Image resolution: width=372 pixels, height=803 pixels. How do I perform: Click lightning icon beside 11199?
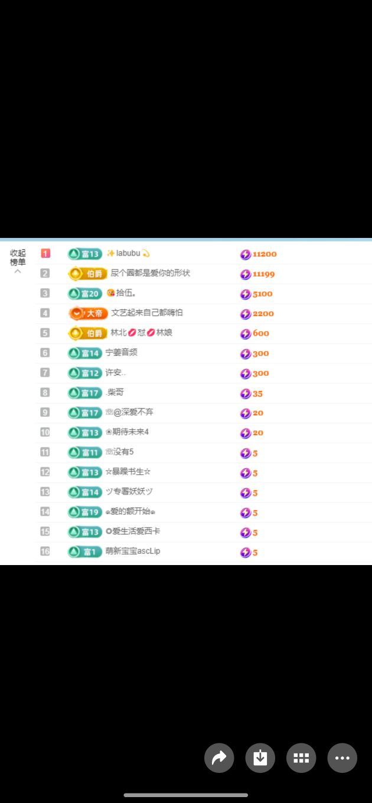[246, 275]
